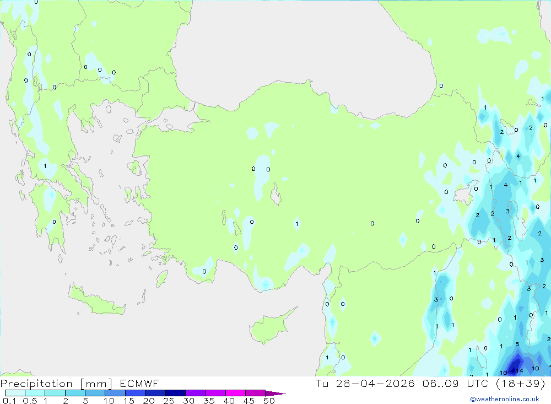Click the '15' legend scale label
Screen dimensions: 551x404
coord(129,401)
